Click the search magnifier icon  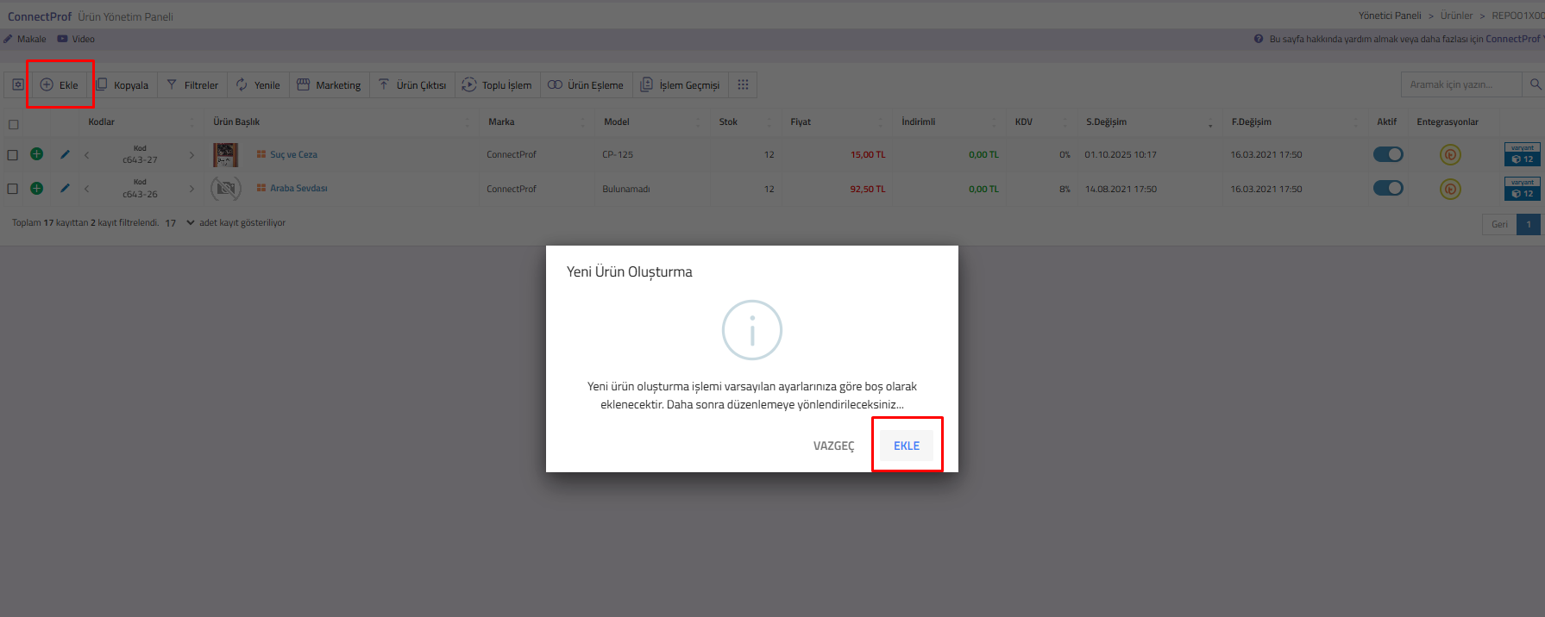1536,84
